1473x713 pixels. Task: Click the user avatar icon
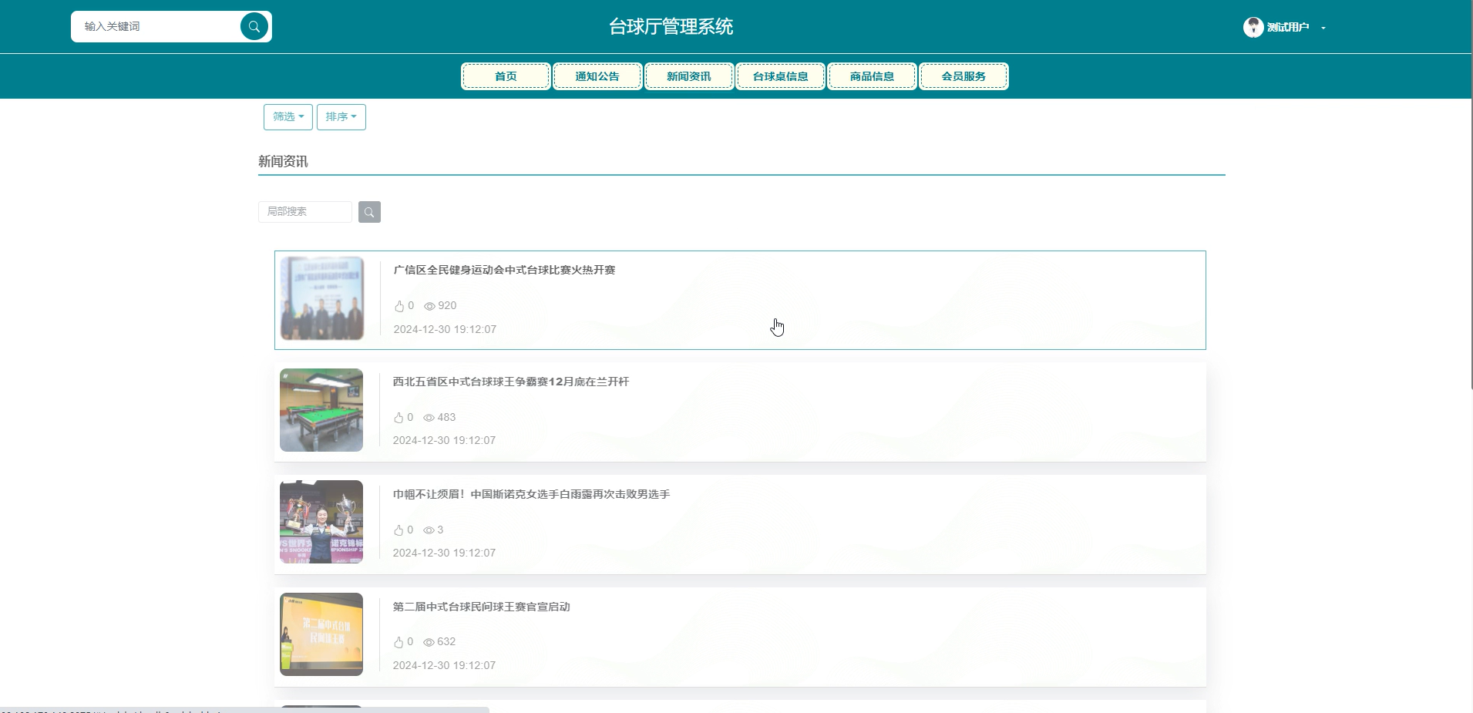tap(1253, 27)
